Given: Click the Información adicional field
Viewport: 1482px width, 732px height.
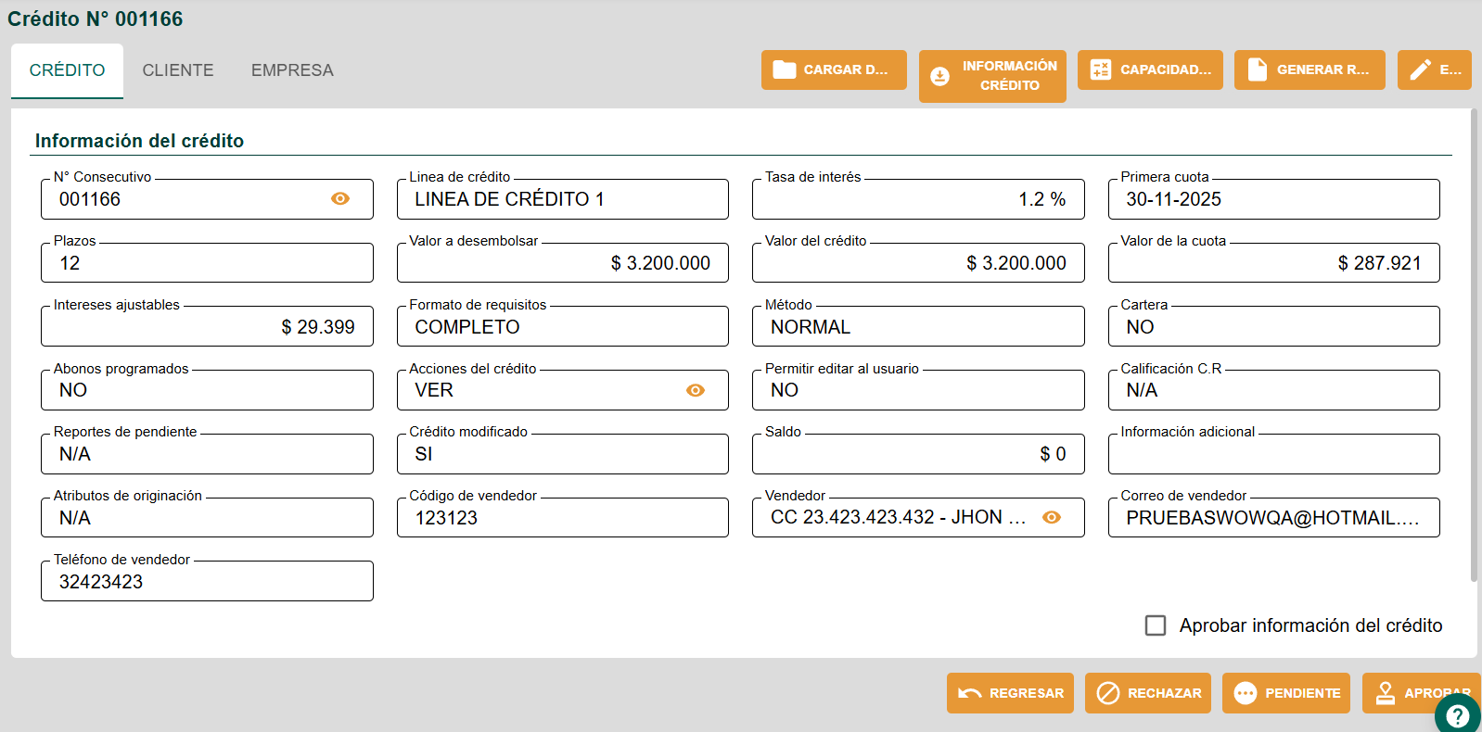Looking at the screenshot, I should (1273, 454).
